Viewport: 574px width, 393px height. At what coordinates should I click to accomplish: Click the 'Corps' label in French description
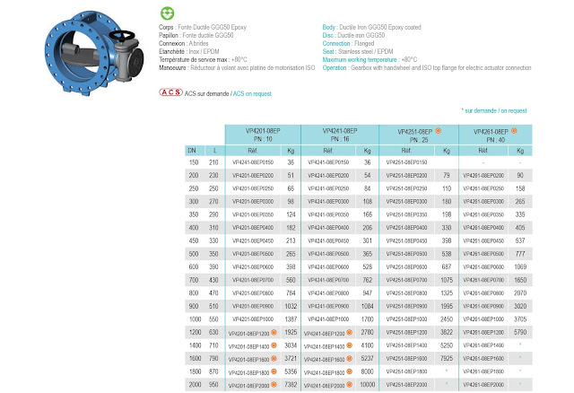[x=166, y=27]
